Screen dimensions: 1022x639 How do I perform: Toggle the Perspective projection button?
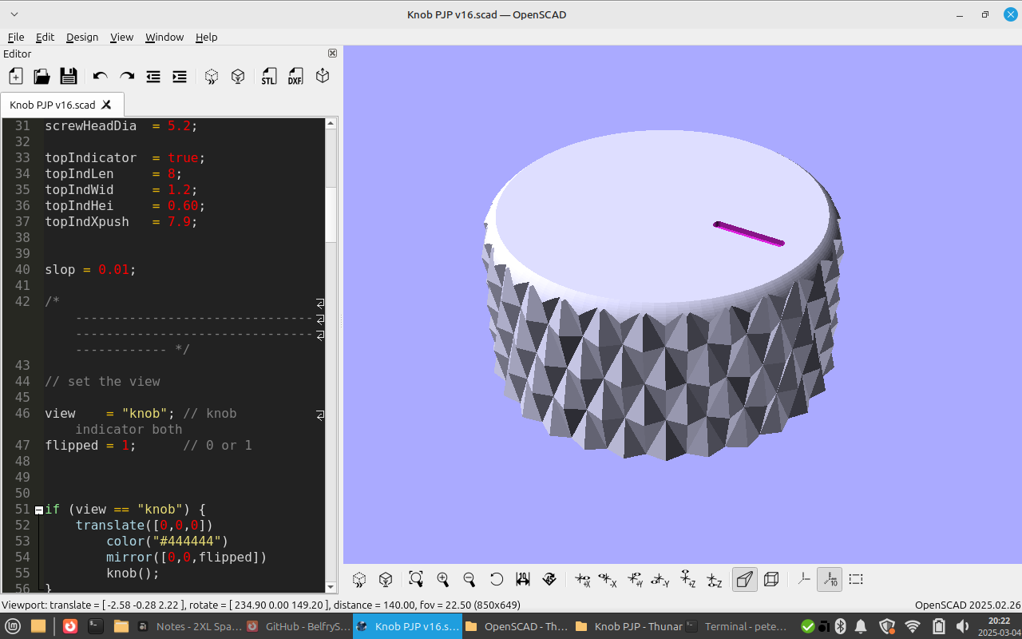point(745,579)
